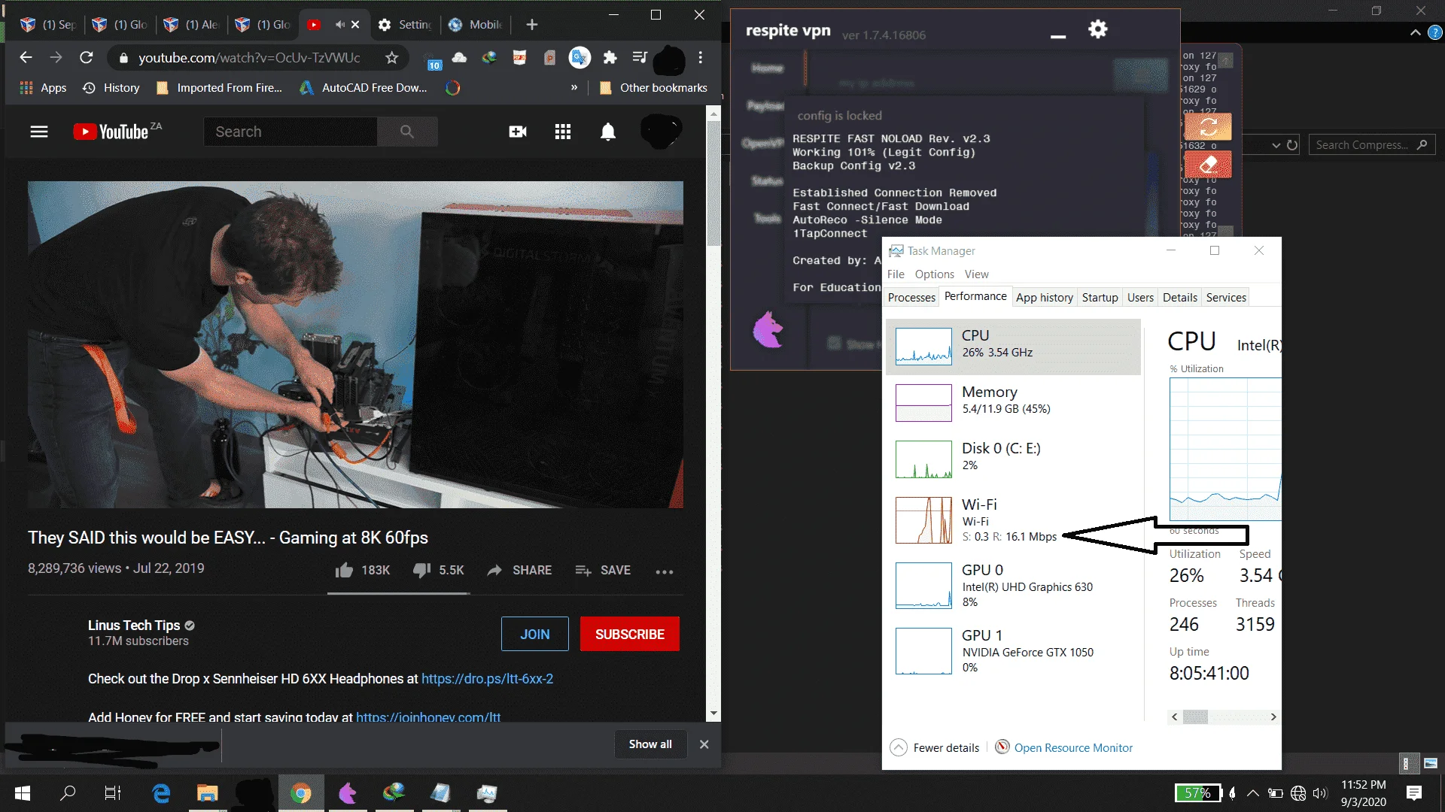Click the red SUBSCRIBE button
Image resolution: width=1445 pixels, height=812 pixels.
(x=630, y=634)
